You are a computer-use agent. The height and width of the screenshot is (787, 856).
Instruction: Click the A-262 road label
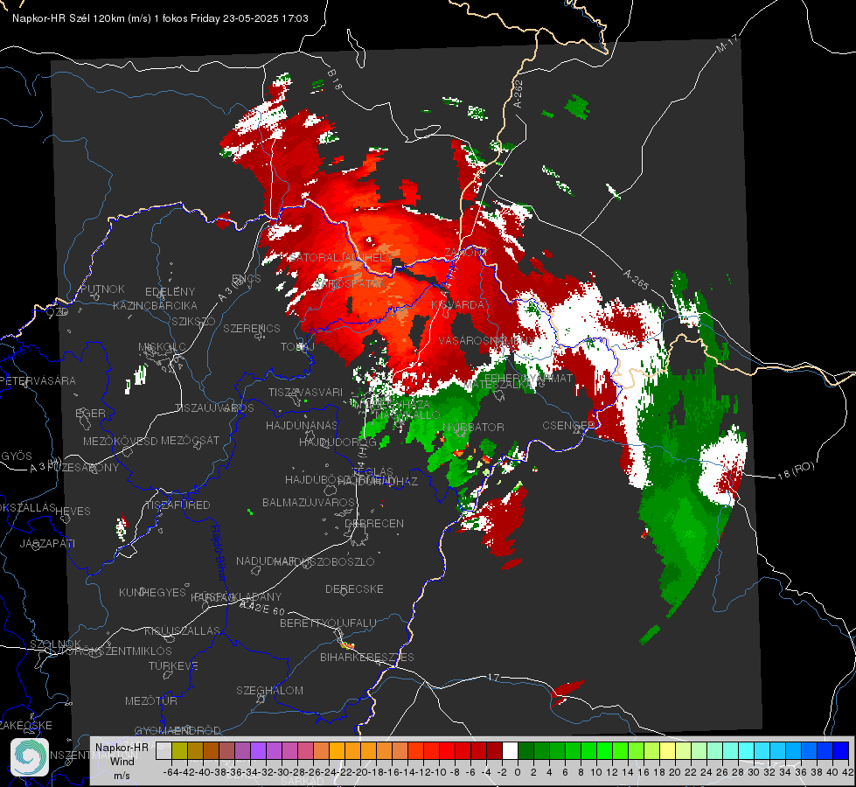click(518, 94)
